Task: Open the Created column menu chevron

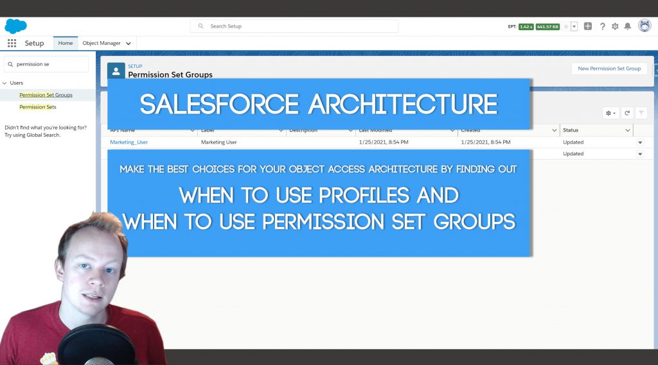Action: pyautogui.click(x=554, y=131)
